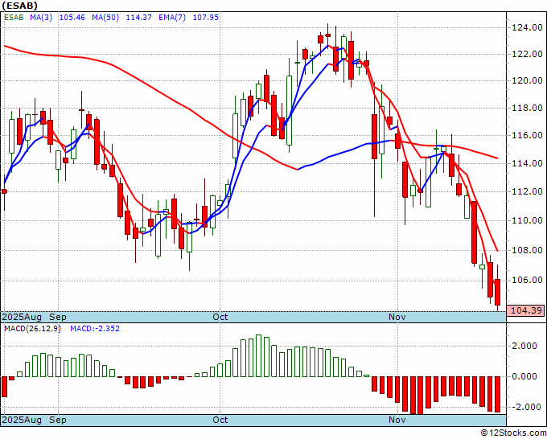Click the 114.00 price axis label
The height and width of the screenshot is (439, 547).
(x=527, y=163)
